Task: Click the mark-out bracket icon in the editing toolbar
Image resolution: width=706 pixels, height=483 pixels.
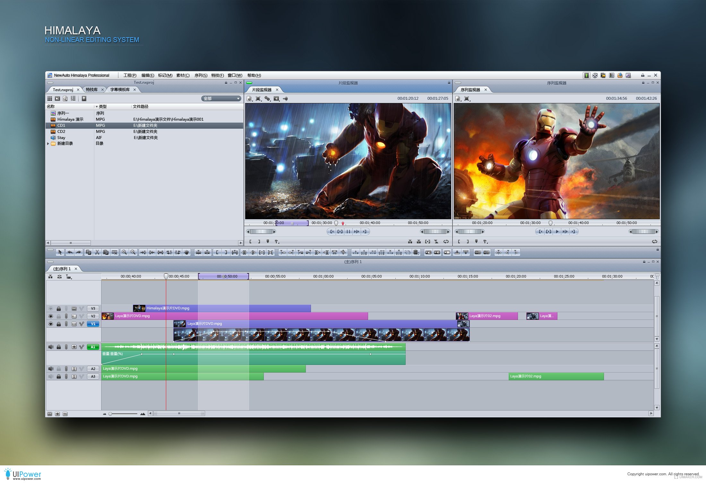Action: click(226, 252)
